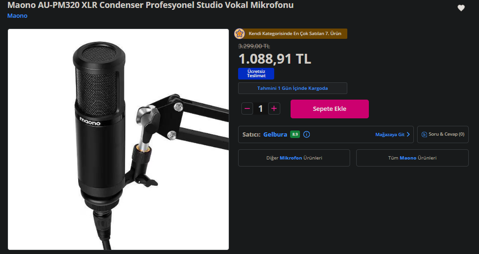View Diğer Mikrofon Ürünleri

294,158
